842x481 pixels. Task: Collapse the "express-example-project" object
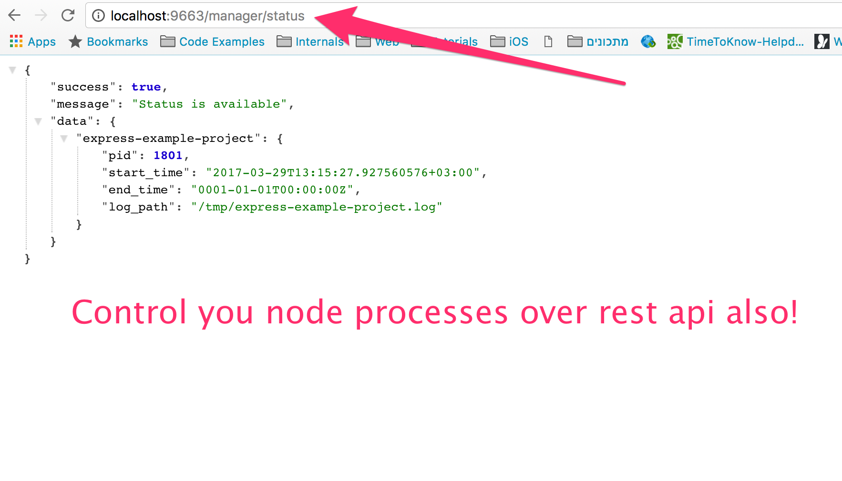tap(63, 138)
